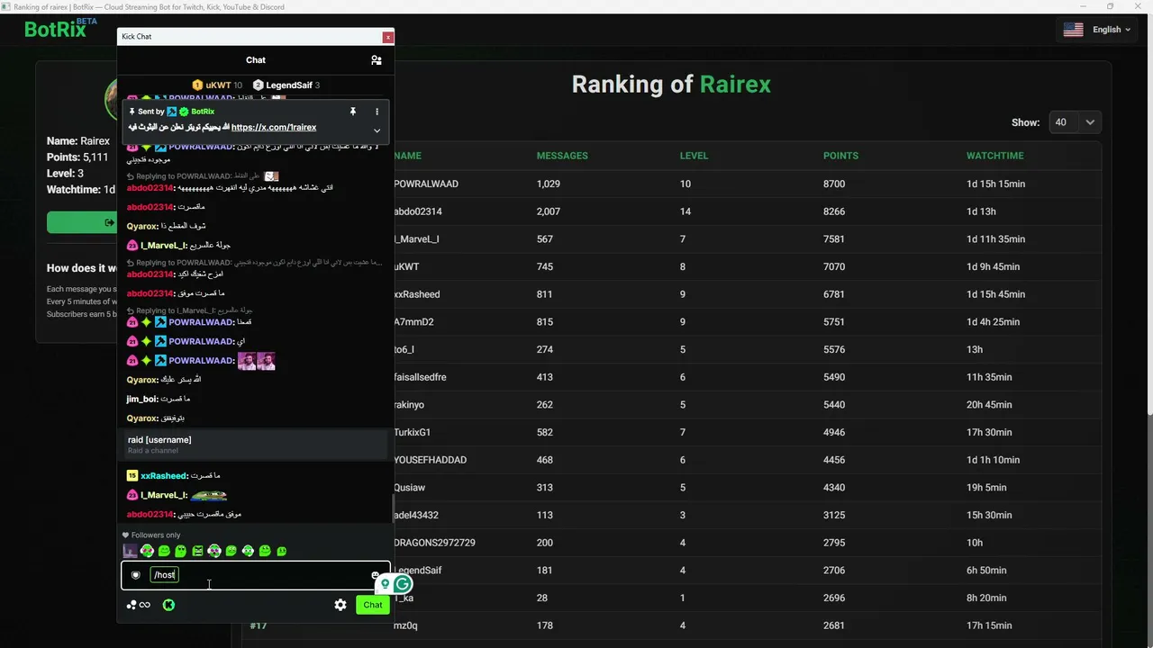Image resolution: width=1153 pixels, height=648 pixels.
Task: Click abdo02314 in the ranking table
Action: click(x=418, y=211)
